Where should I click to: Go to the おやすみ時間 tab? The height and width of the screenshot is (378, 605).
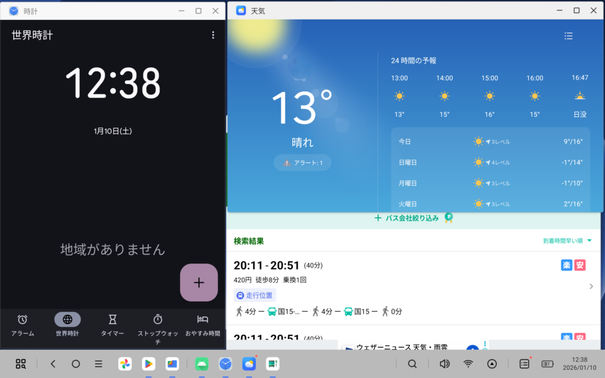click(x=203, y=325)
